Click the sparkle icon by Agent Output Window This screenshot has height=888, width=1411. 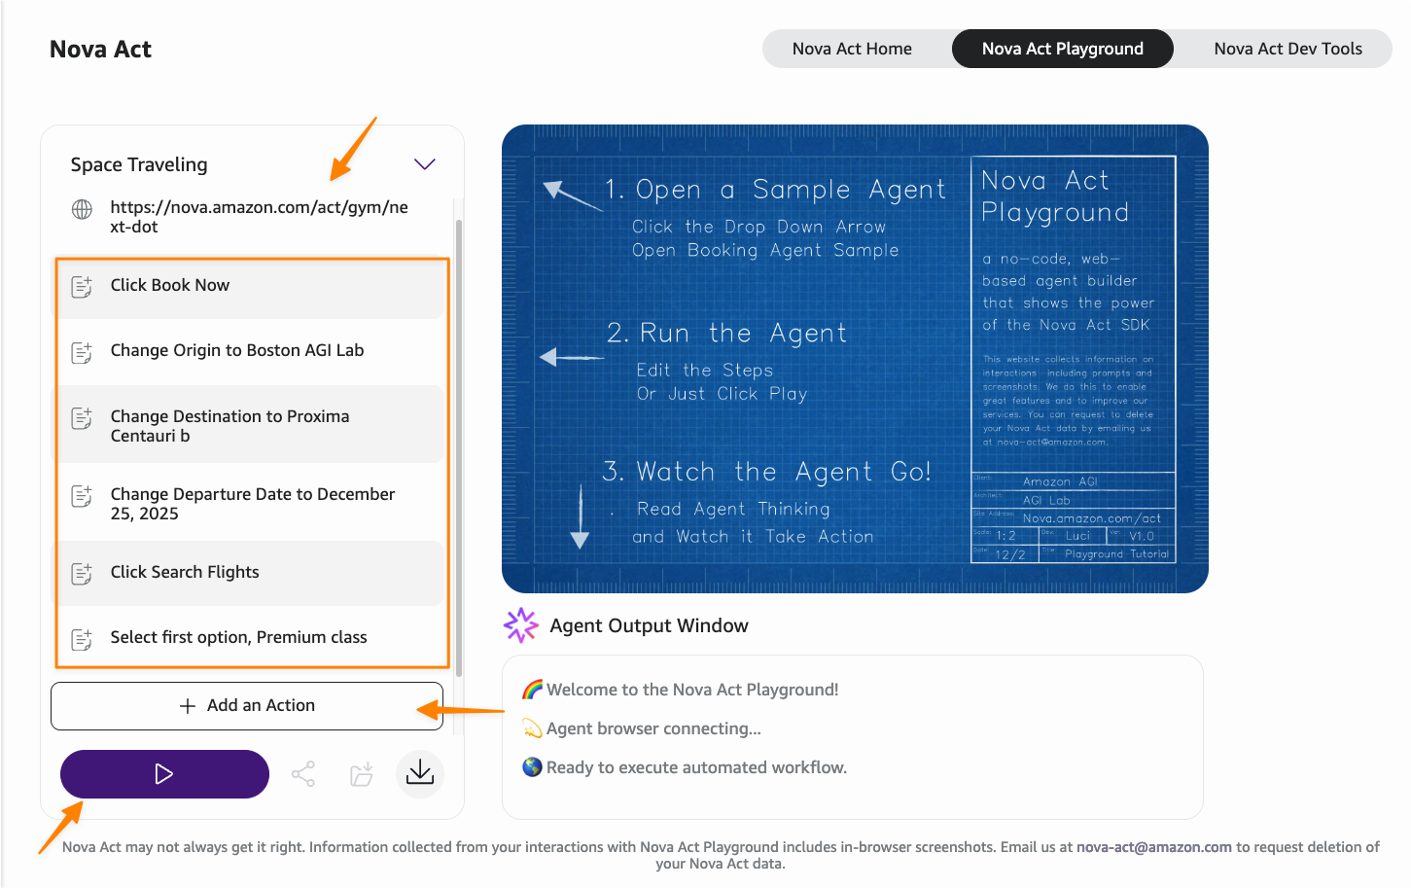coord(520,625)
